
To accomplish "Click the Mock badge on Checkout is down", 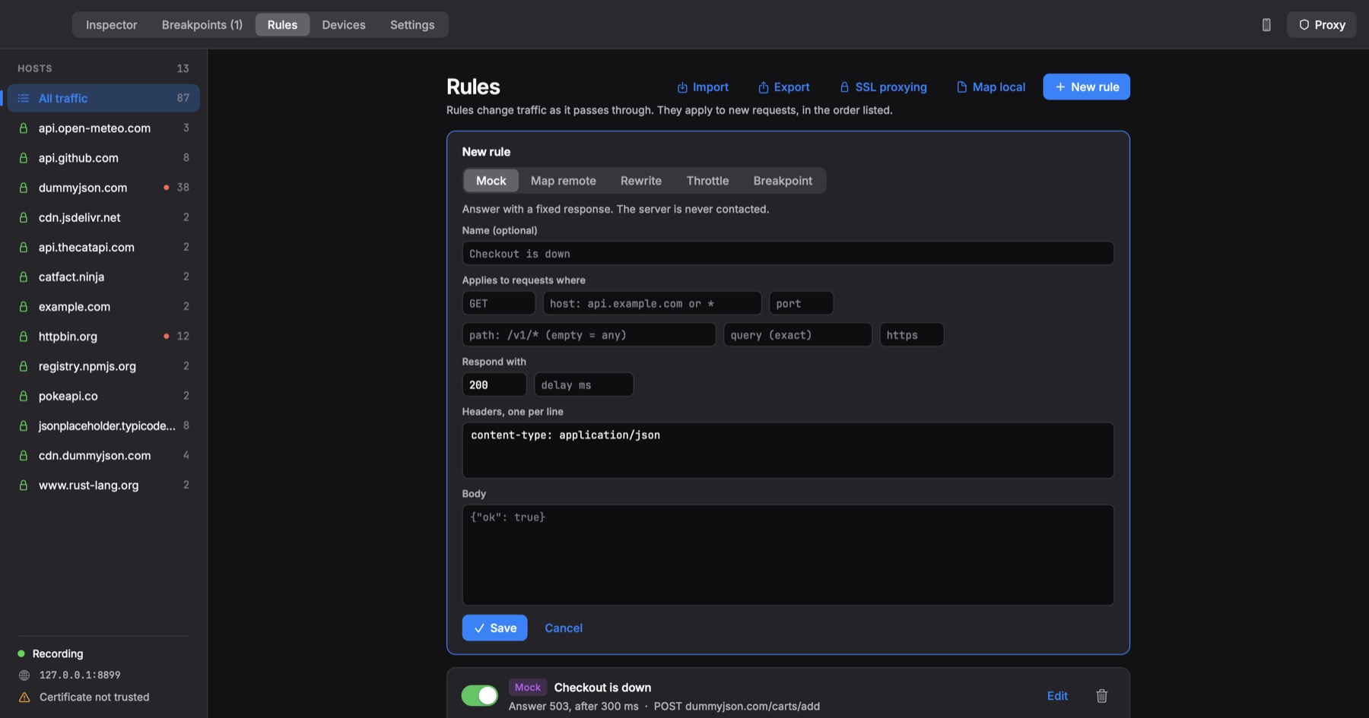I will 528,687.
